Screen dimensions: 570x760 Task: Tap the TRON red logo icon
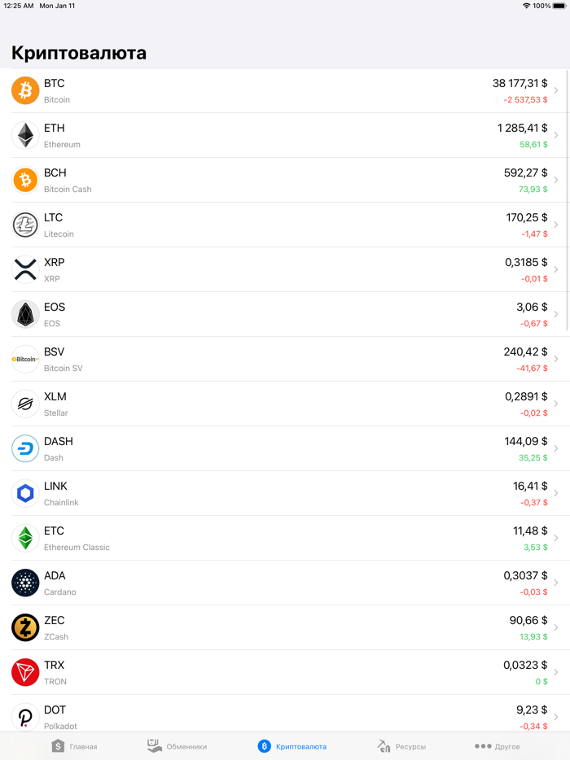coord(25,672)
